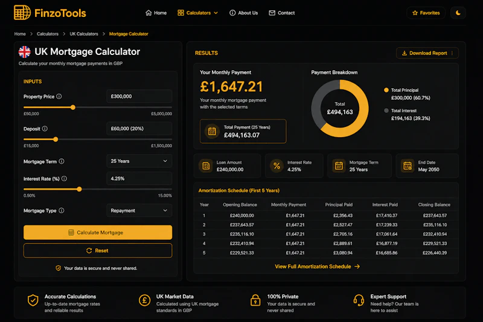
Task: Click year 5 interest paid £16,685.86
Action: [x=386, y=253]
